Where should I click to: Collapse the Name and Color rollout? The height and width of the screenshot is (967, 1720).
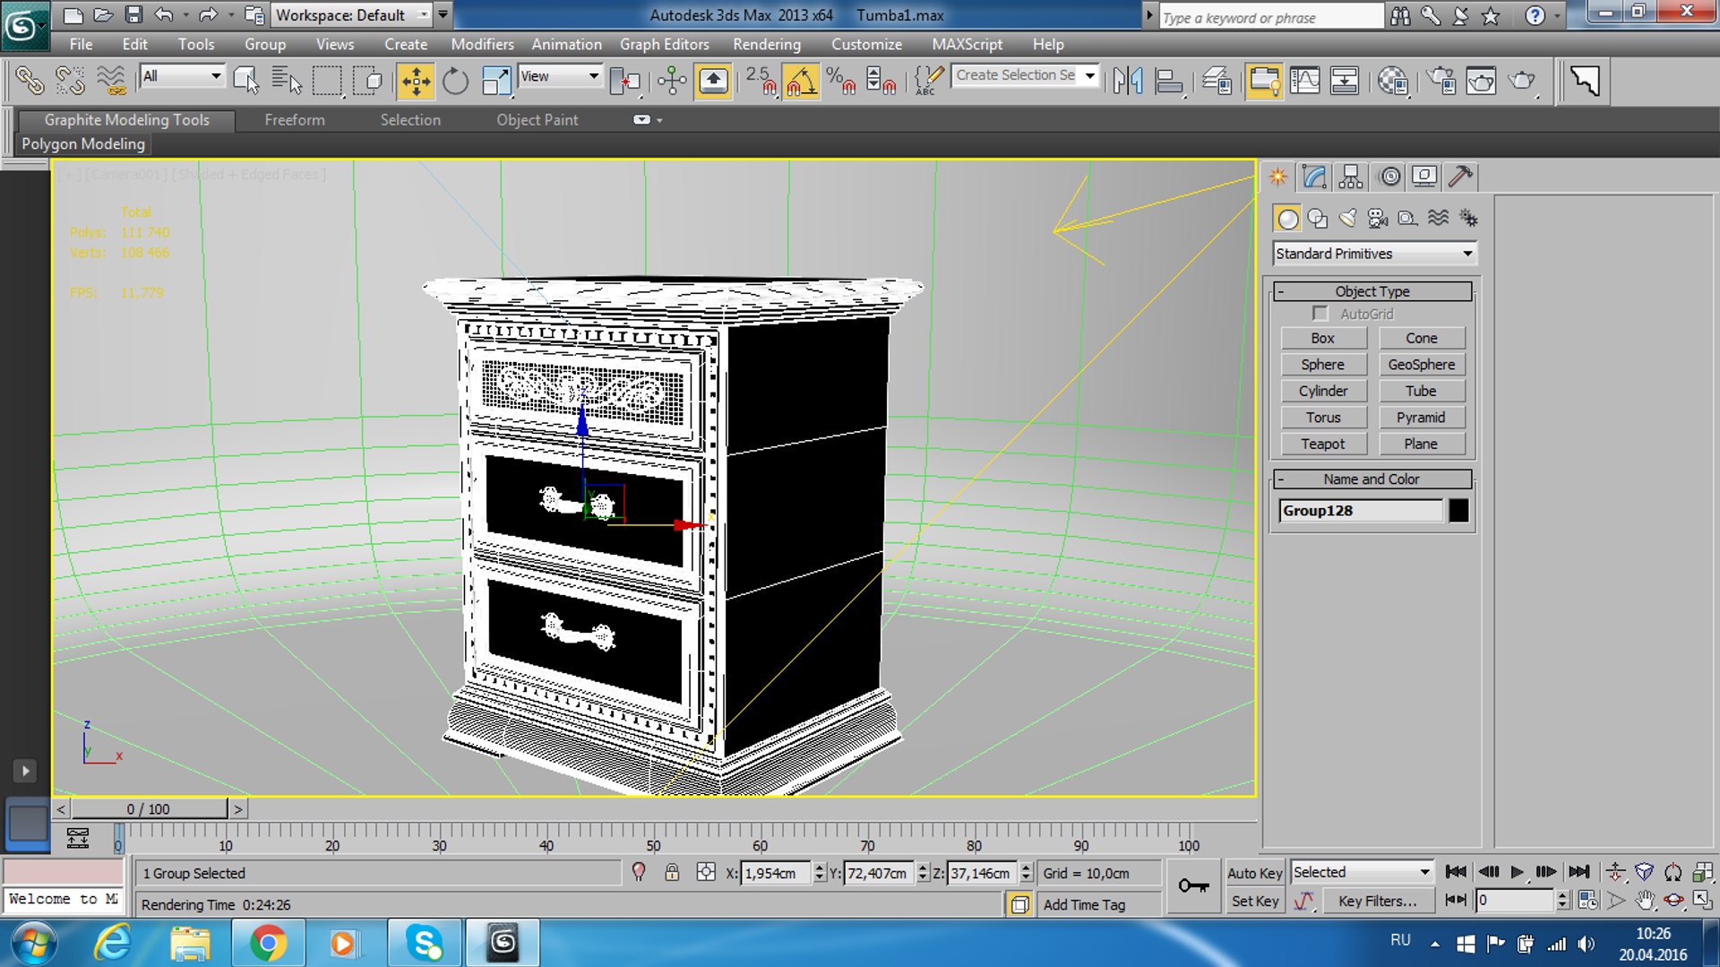pos(1372,479)
